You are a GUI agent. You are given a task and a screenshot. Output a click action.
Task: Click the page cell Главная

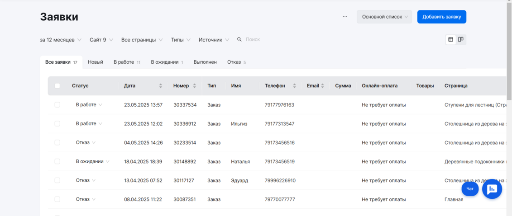(x=454, y=199)
